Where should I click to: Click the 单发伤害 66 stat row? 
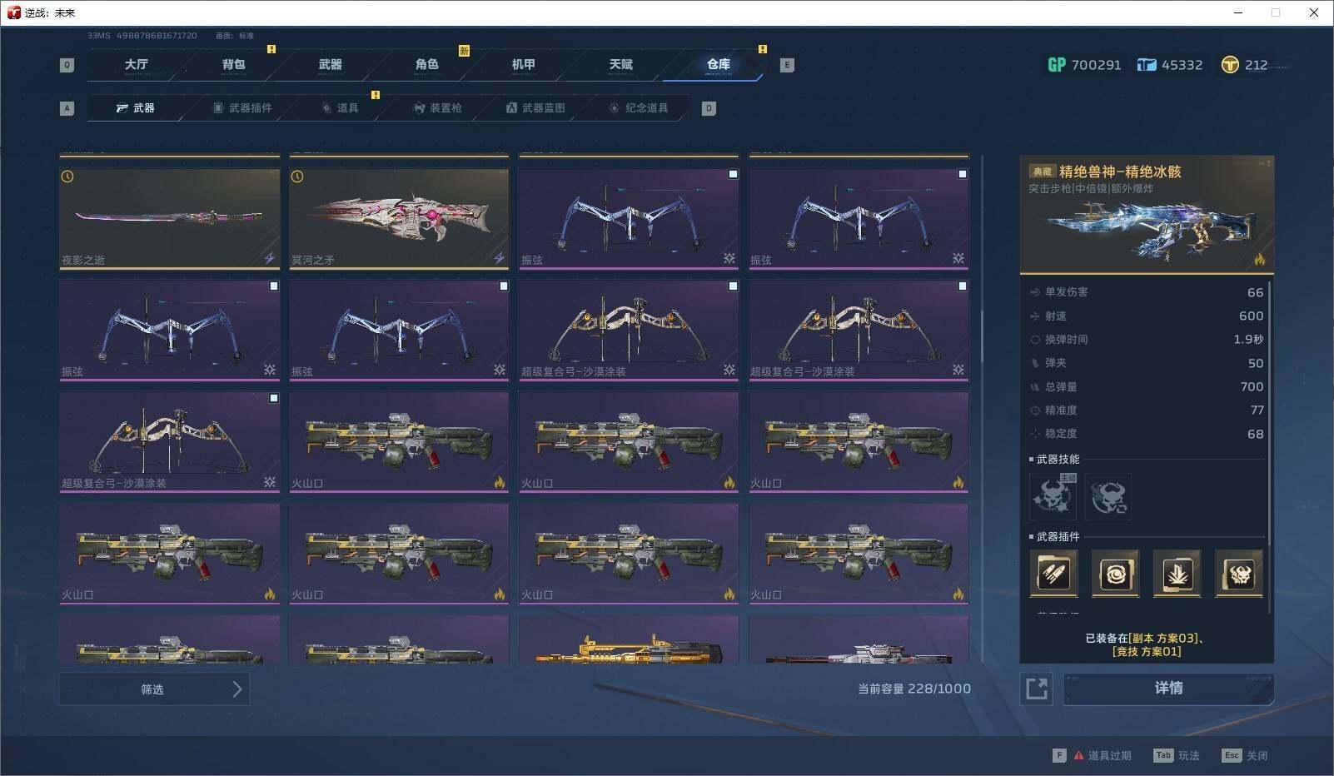click(1147, 292)
